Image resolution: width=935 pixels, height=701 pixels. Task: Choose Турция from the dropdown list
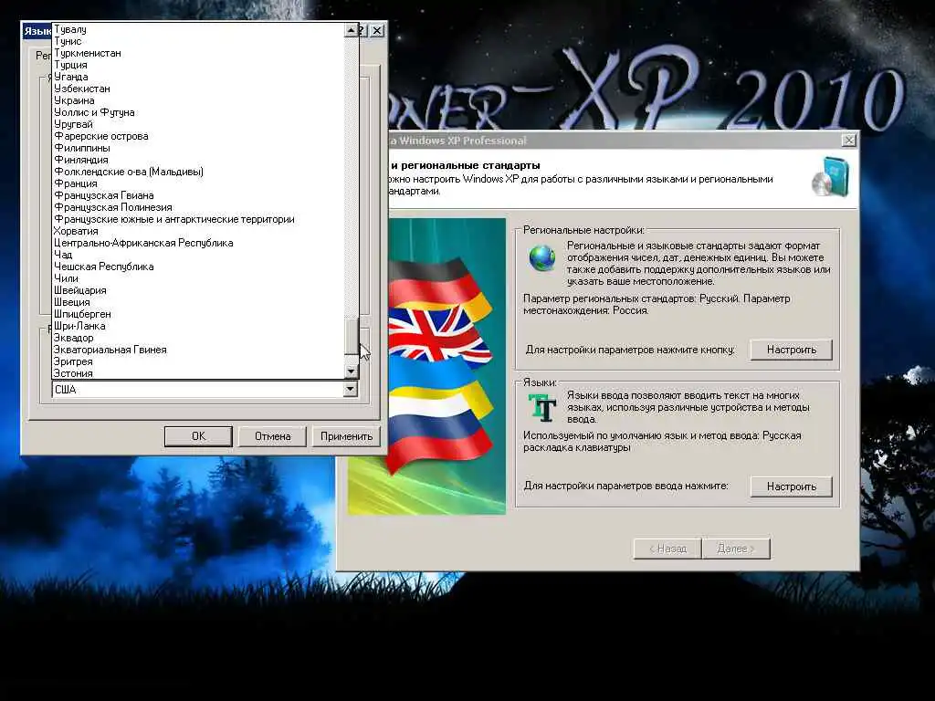[198, 65]
